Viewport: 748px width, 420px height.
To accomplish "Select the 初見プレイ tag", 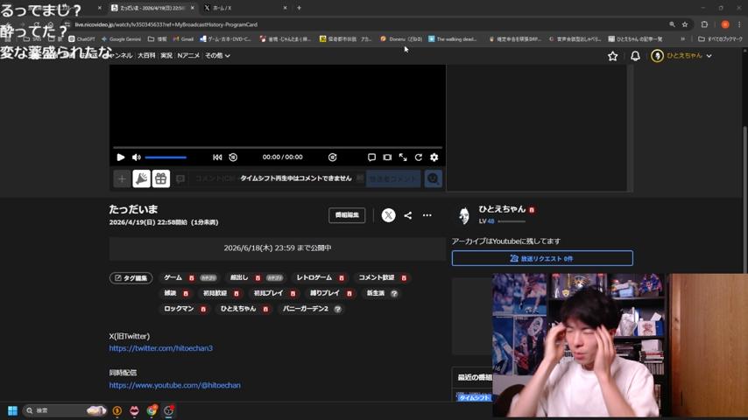I will 268,293.
